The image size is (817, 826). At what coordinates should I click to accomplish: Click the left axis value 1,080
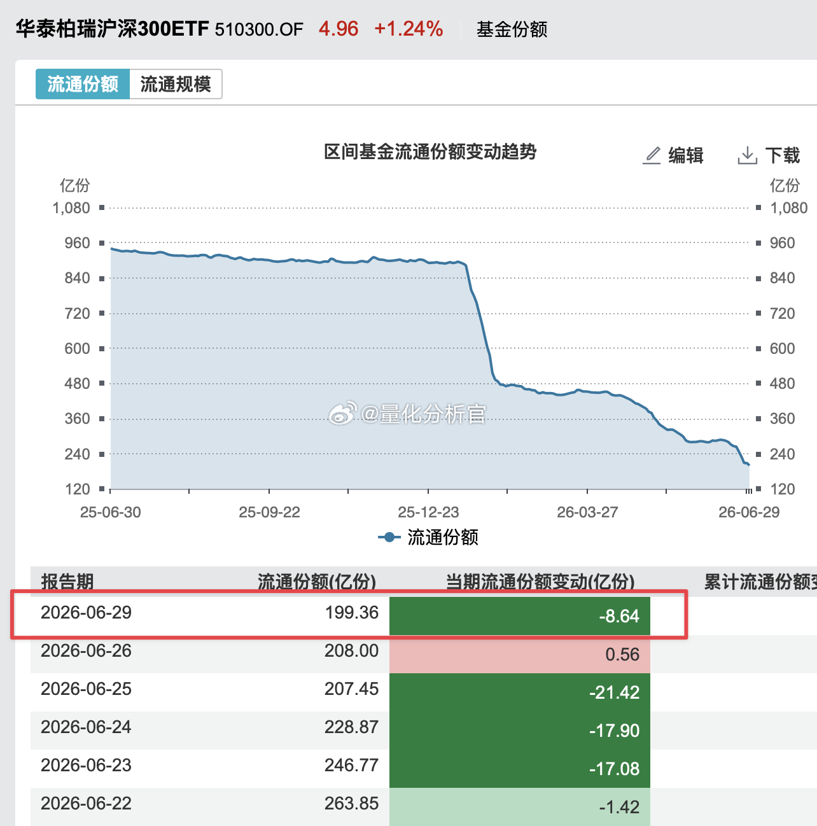pos(71,208)
